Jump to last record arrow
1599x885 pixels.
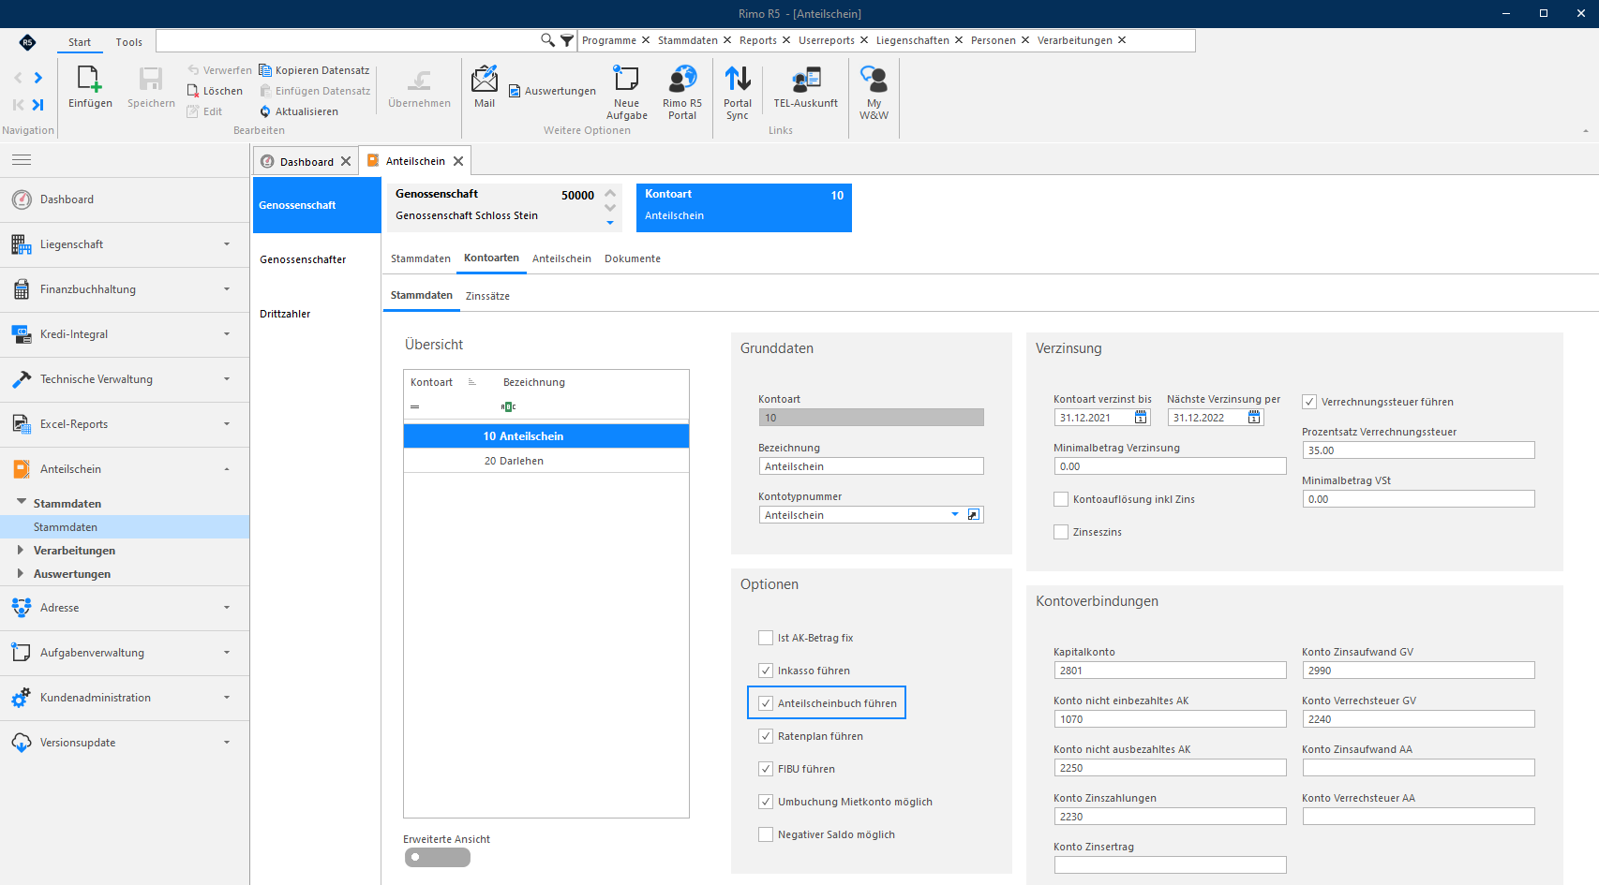pyautogui.click(x=38, y=105)
